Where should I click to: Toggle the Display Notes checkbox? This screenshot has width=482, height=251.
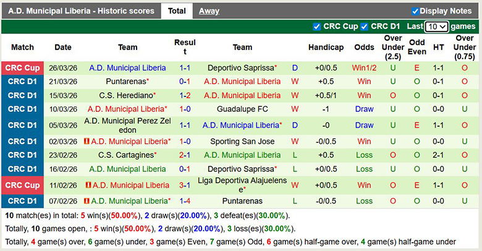click(415, 11)
